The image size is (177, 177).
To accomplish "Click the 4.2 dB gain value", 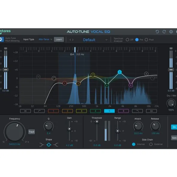I will (69, 145).
